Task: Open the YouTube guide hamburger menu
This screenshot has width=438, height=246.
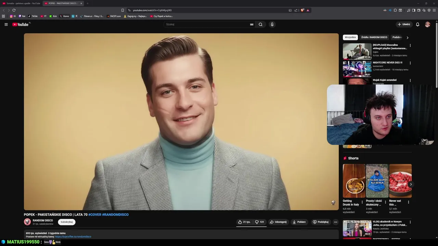Action: [6, 24]
